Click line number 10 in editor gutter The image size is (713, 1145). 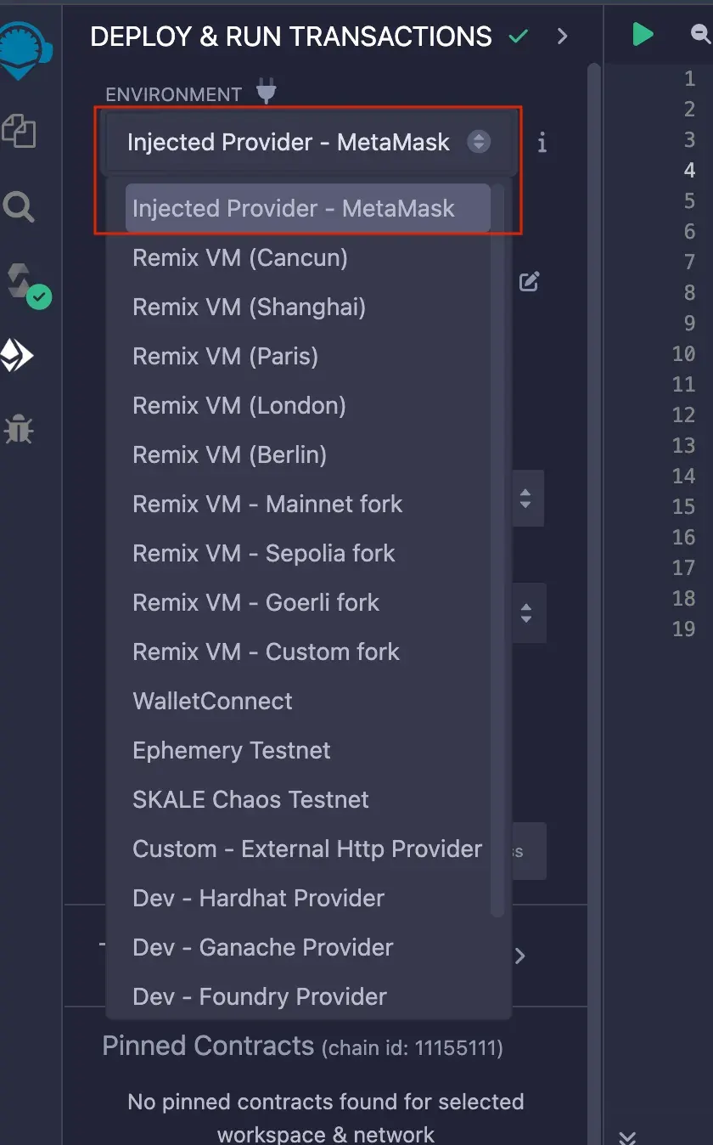683,353
